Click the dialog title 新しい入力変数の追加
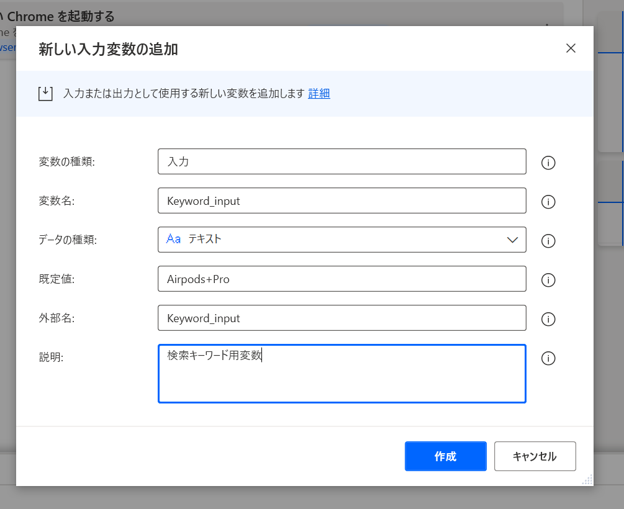Screen dimensions: 624x509 pos(108,49)
